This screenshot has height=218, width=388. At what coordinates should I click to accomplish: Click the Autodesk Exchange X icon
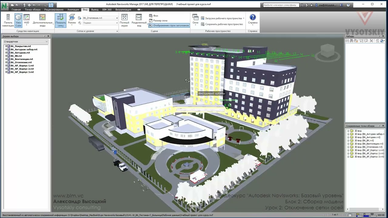341,5
